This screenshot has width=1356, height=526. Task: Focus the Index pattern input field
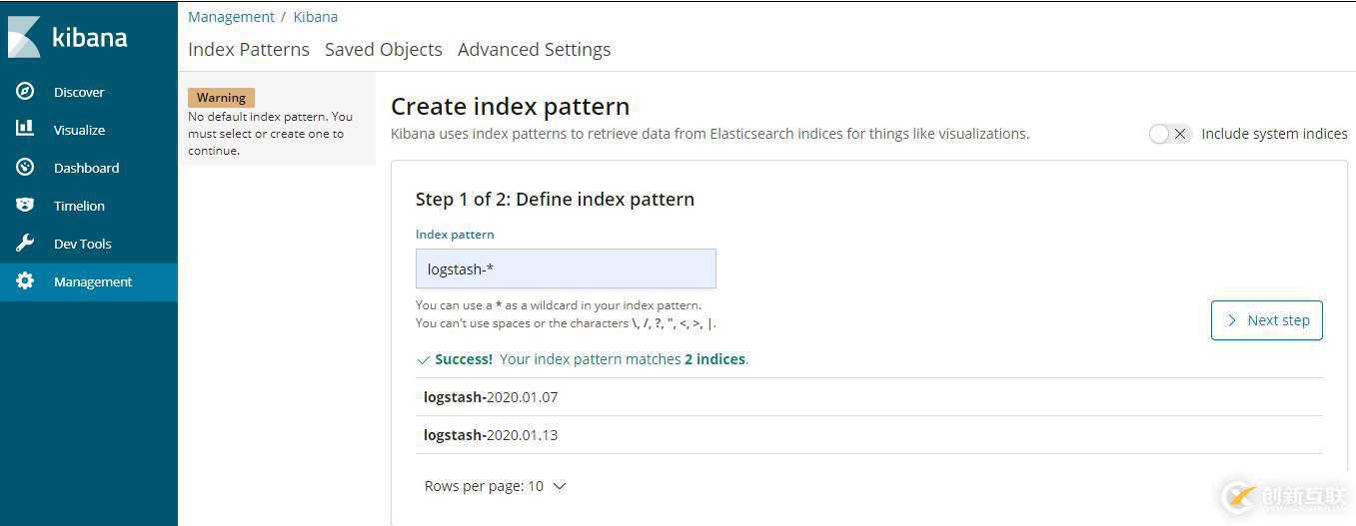[x=566, y=268]
